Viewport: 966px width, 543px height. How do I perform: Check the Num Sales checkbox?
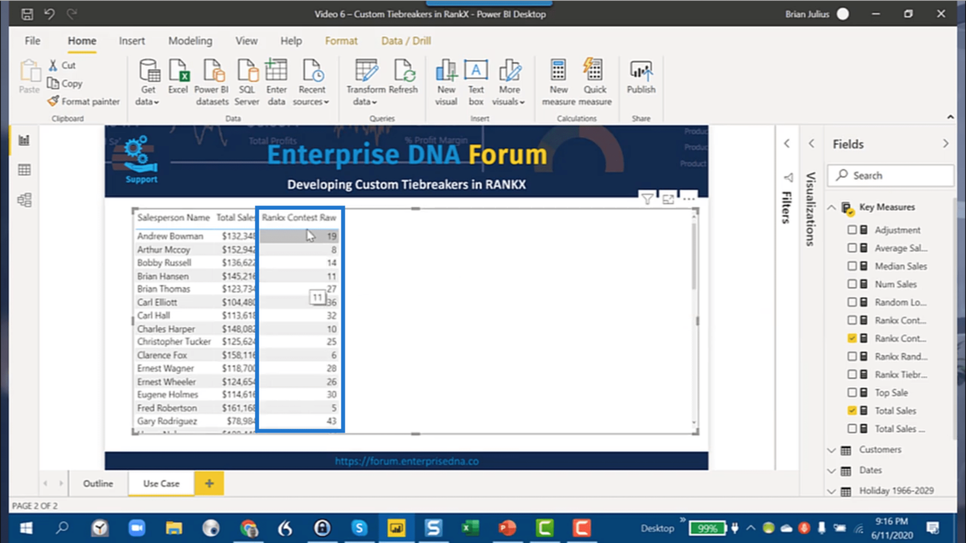click(852, 284)
